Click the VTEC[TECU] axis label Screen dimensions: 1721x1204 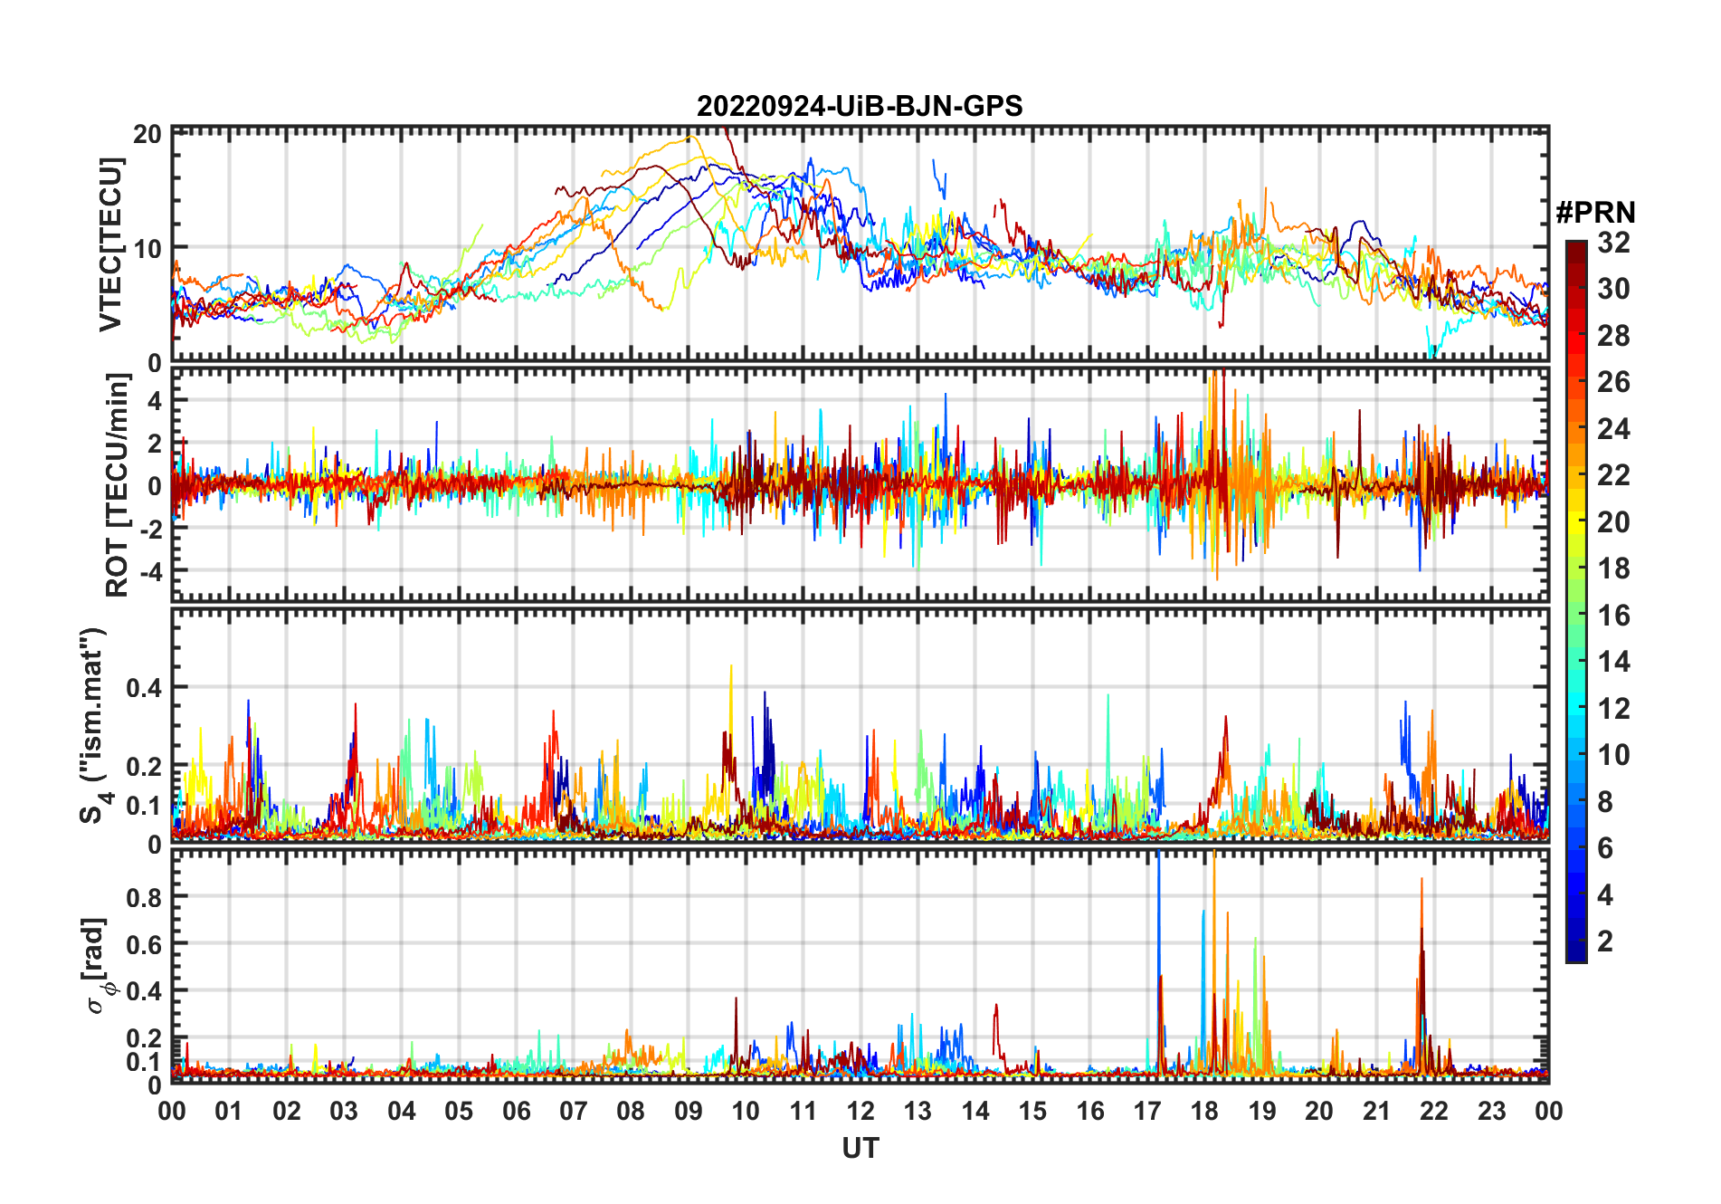tap(110, 244)
